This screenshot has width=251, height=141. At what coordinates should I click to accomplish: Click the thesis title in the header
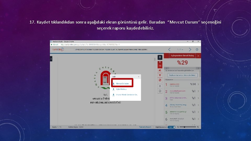click(x=111, y=50)
